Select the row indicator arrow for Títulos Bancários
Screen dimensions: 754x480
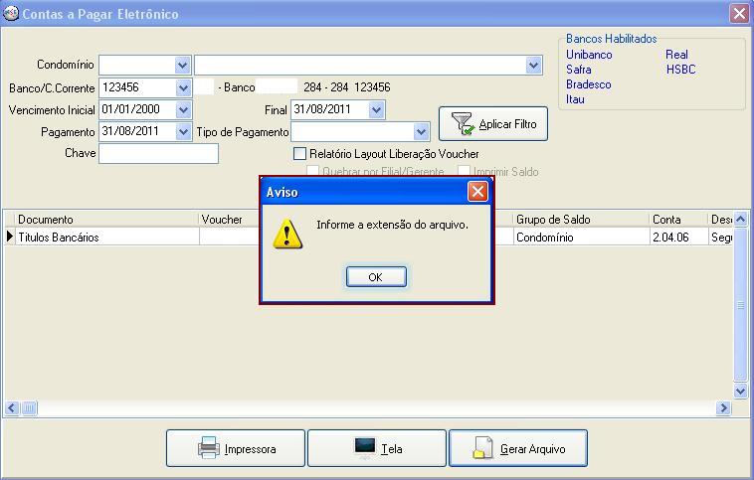[x=10, y=238]
